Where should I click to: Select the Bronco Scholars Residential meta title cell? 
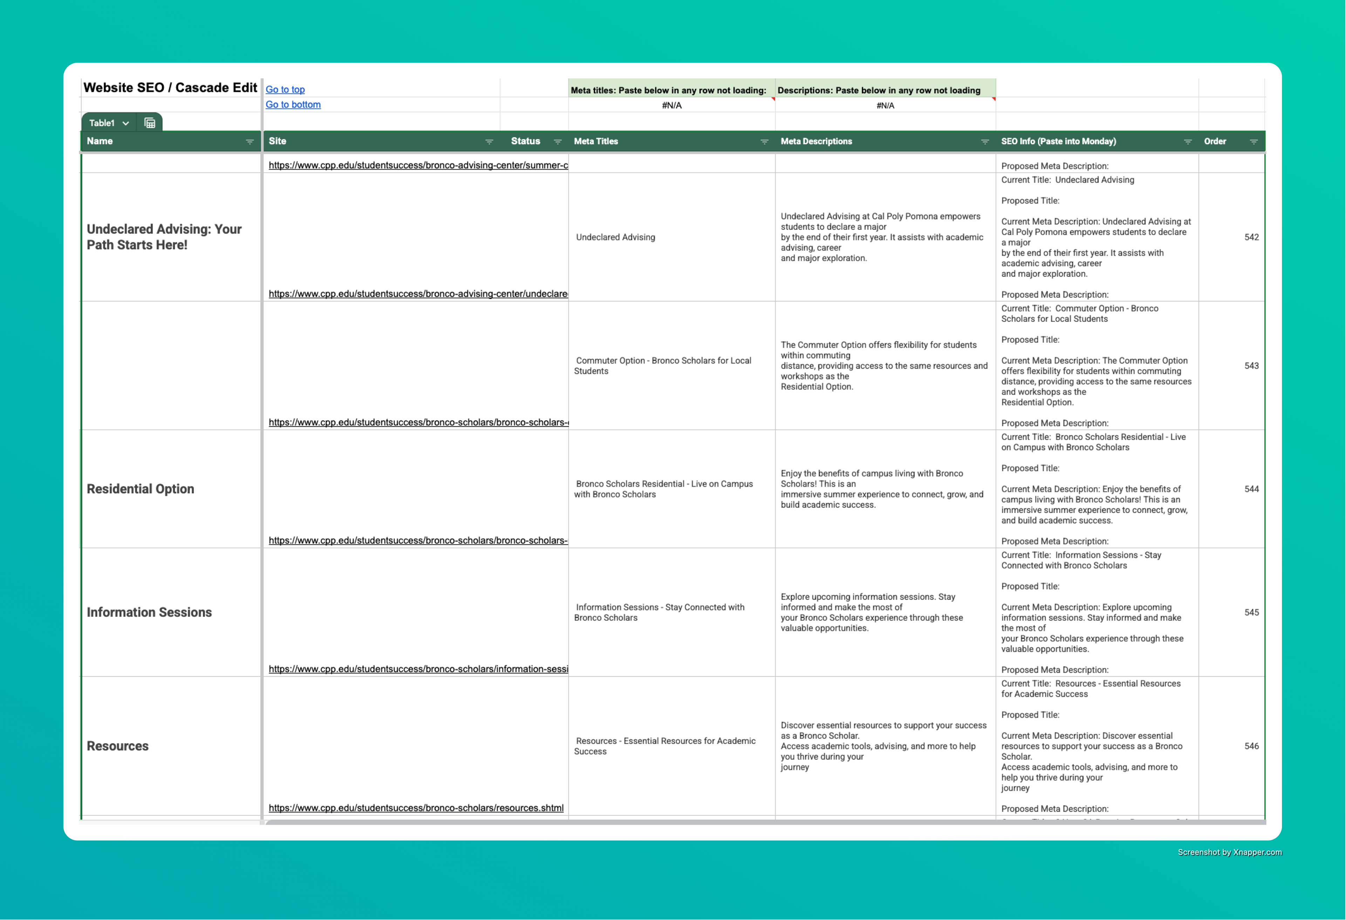[671, 489]
